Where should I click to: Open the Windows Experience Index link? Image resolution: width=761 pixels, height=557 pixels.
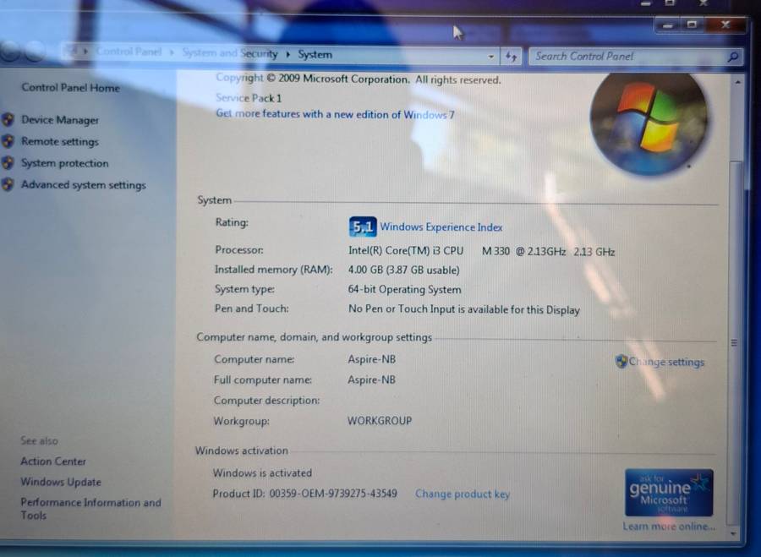pyautogui.click(x=441, y=227)
